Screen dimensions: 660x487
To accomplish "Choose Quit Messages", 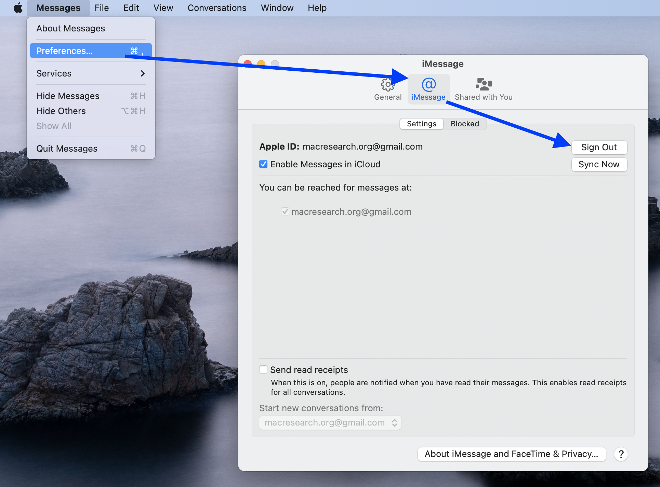I will pyautogui.click(x=91, y=149).
